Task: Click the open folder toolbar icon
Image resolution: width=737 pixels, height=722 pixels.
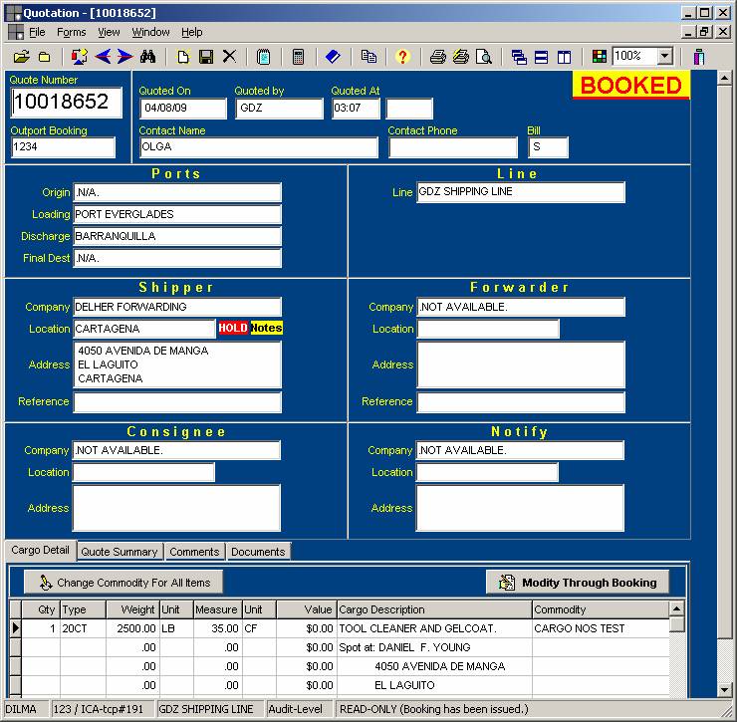Action: click(21, 57)
